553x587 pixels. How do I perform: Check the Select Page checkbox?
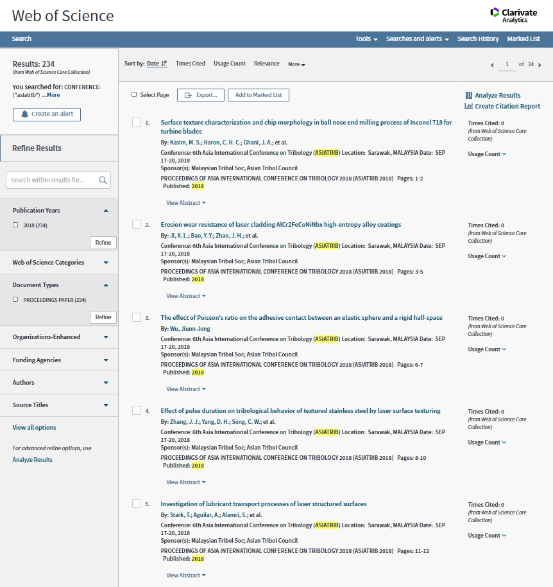pos(134,95)
